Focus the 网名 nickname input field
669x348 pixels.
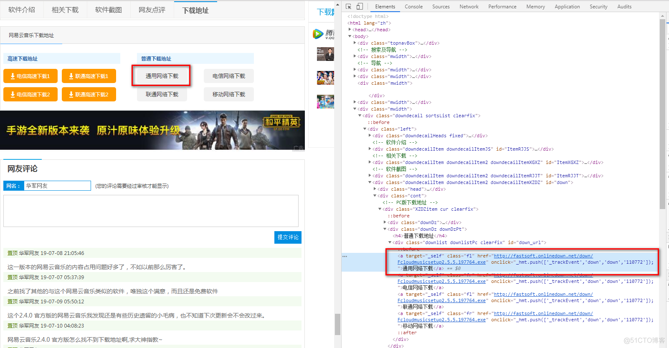tap(57, 186)
